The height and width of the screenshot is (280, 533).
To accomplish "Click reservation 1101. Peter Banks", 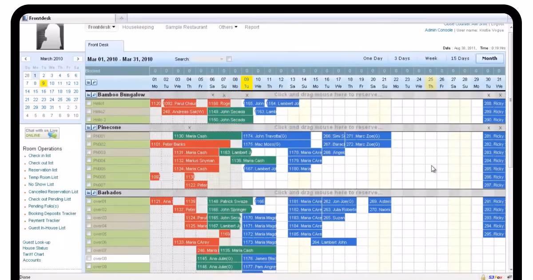I will 190,144.
